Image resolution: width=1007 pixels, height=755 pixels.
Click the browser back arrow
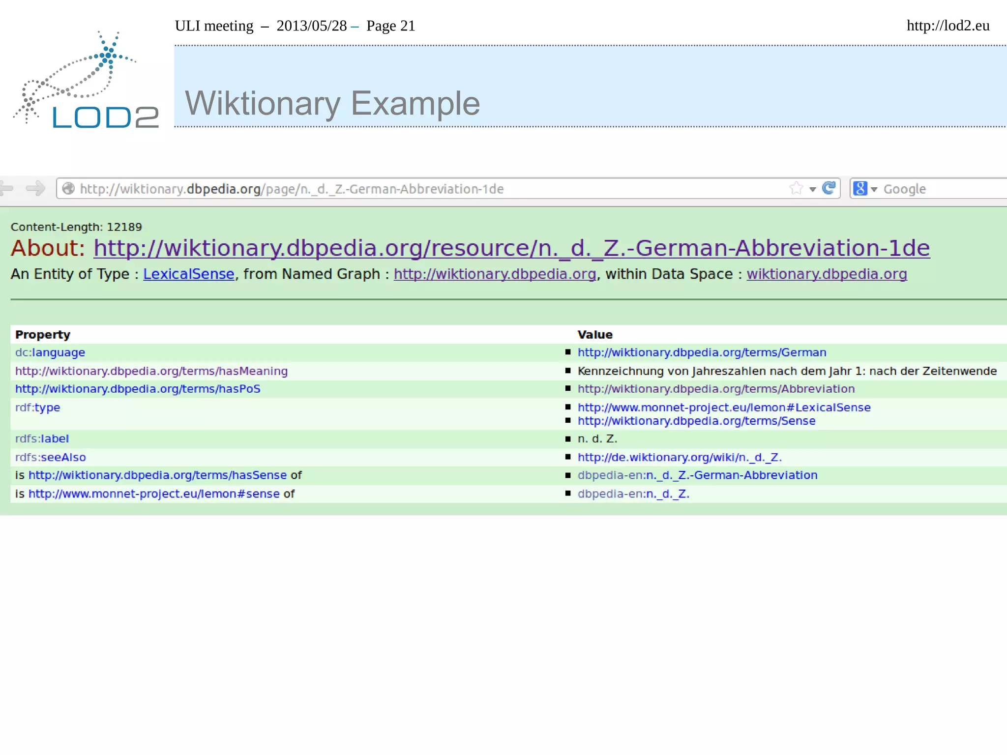tap(6, 188)
